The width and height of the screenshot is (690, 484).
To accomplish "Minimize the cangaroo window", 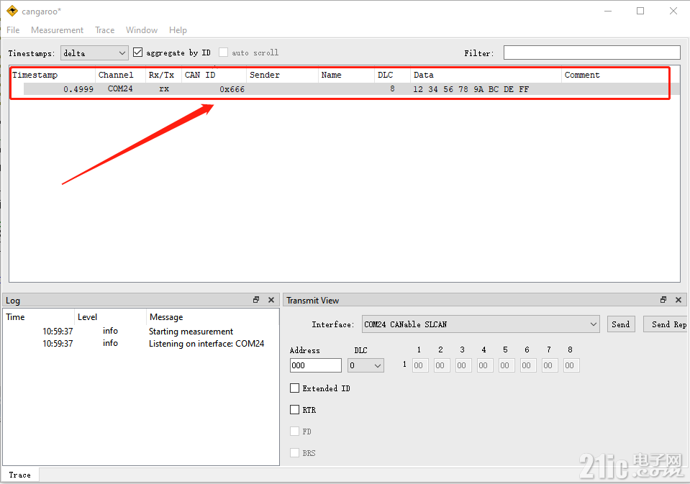I will [x=608, y=11].
